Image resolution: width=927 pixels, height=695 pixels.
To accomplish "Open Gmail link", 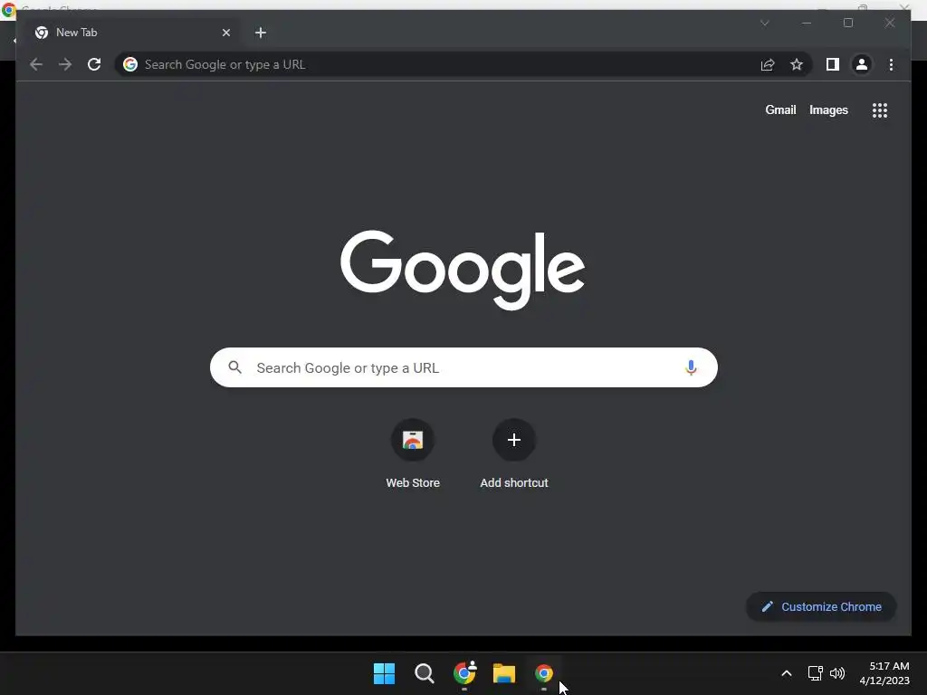I will 780,109.
